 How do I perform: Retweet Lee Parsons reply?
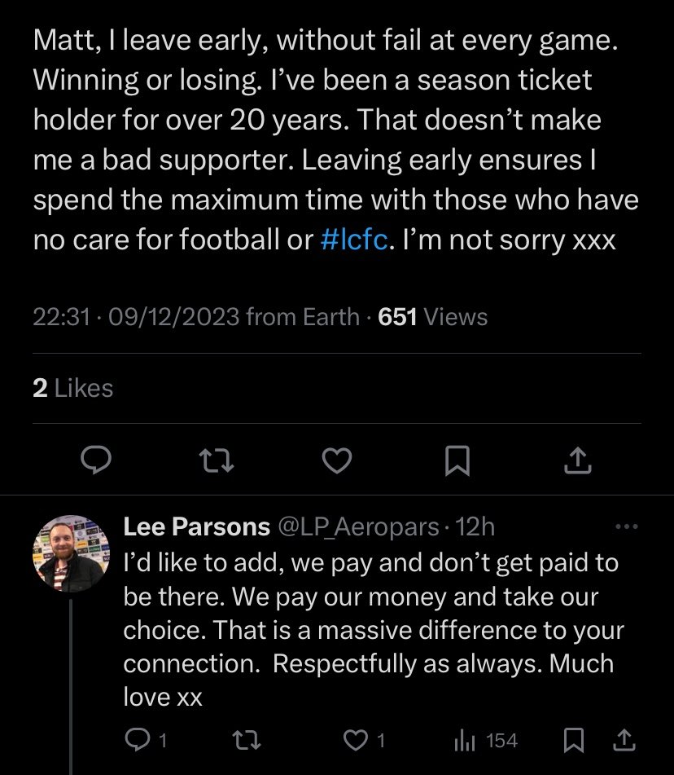tap(247, 741)
